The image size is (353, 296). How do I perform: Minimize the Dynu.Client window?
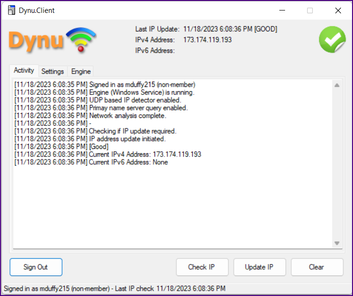(282, 11)
